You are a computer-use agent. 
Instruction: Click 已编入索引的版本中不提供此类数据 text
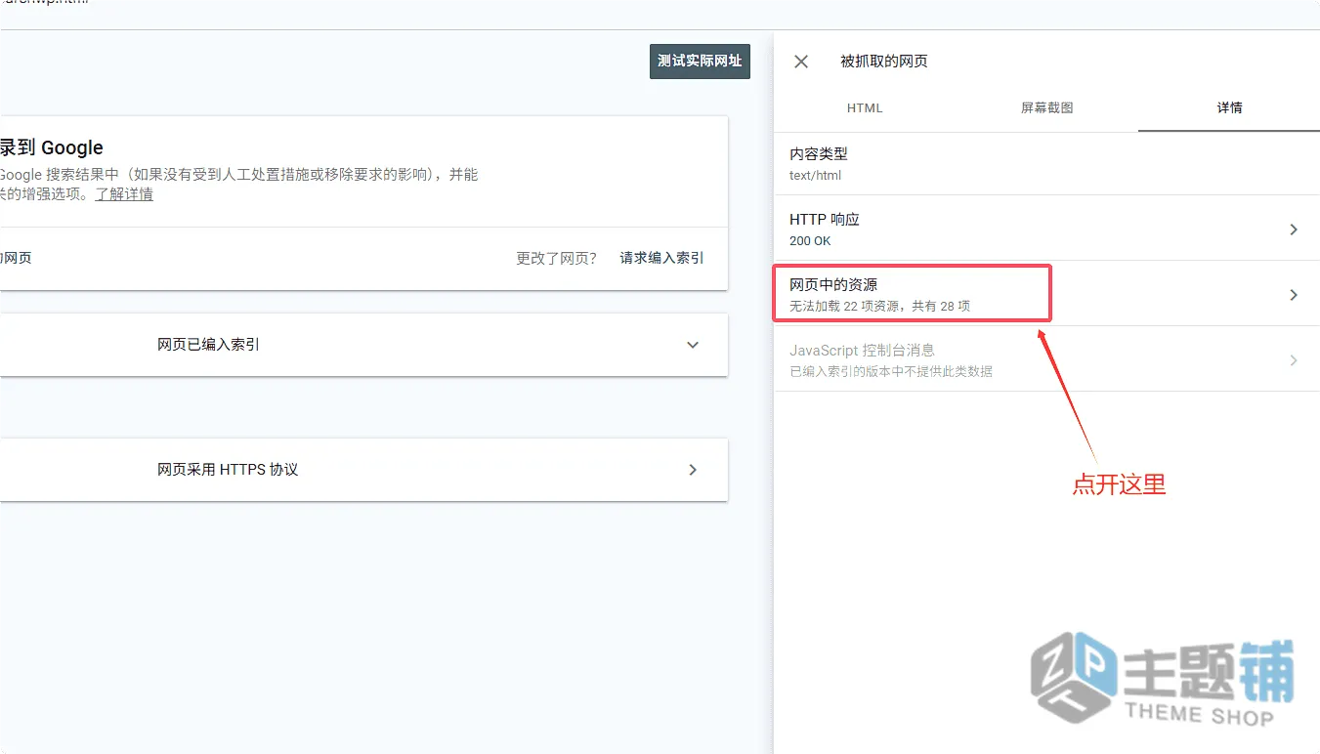891,372
